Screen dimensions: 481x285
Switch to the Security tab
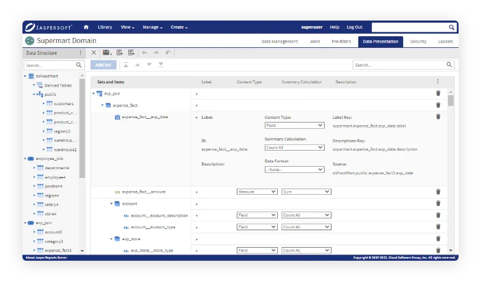point(418,41)
